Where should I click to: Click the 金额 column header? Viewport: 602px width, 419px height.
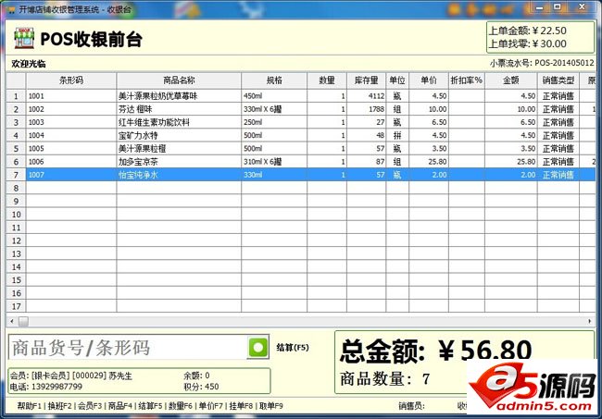tap(511, 80)
